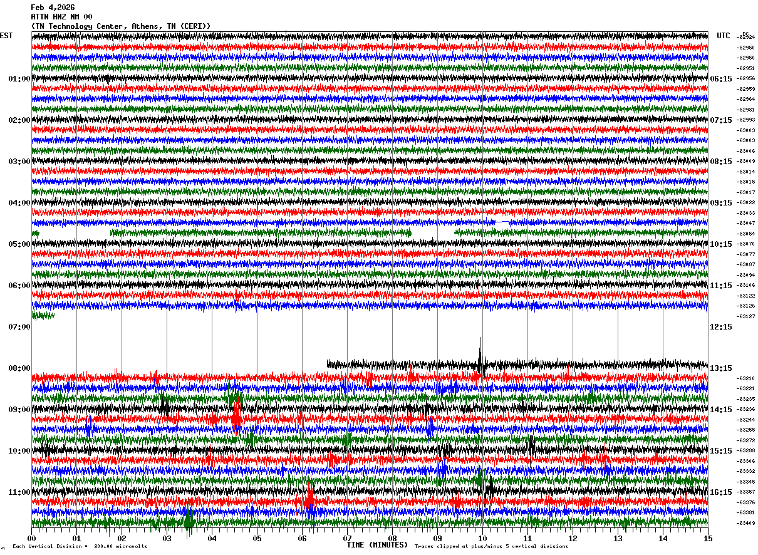758x555 pixels.
Task: Click the -63094 DC offset value
Action: pyautogui.click(x=746, y=275)
